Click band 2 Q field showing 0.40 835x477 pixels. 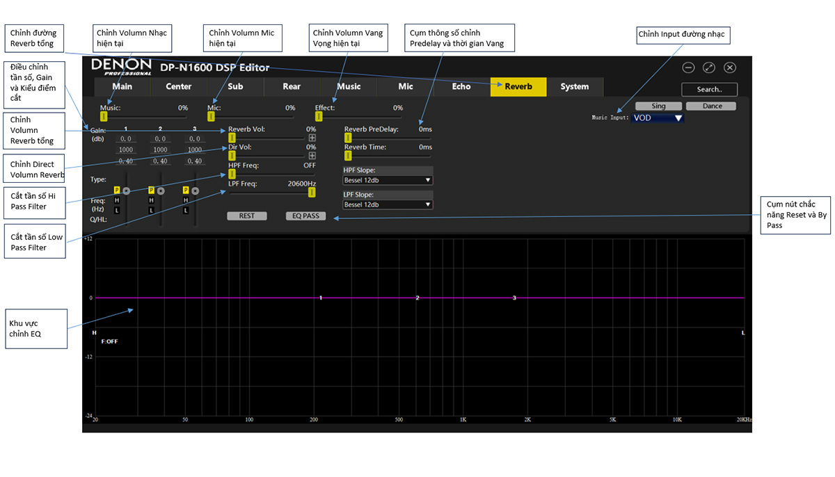pyautogui.click(x=161, y=161)
